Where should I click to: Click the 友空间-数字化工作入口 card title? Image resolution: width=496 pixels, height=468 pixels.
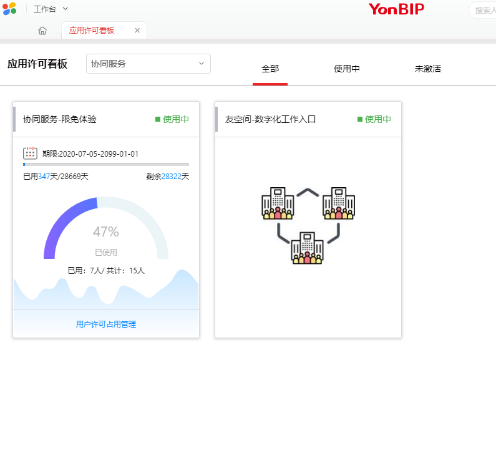(270, 119)
